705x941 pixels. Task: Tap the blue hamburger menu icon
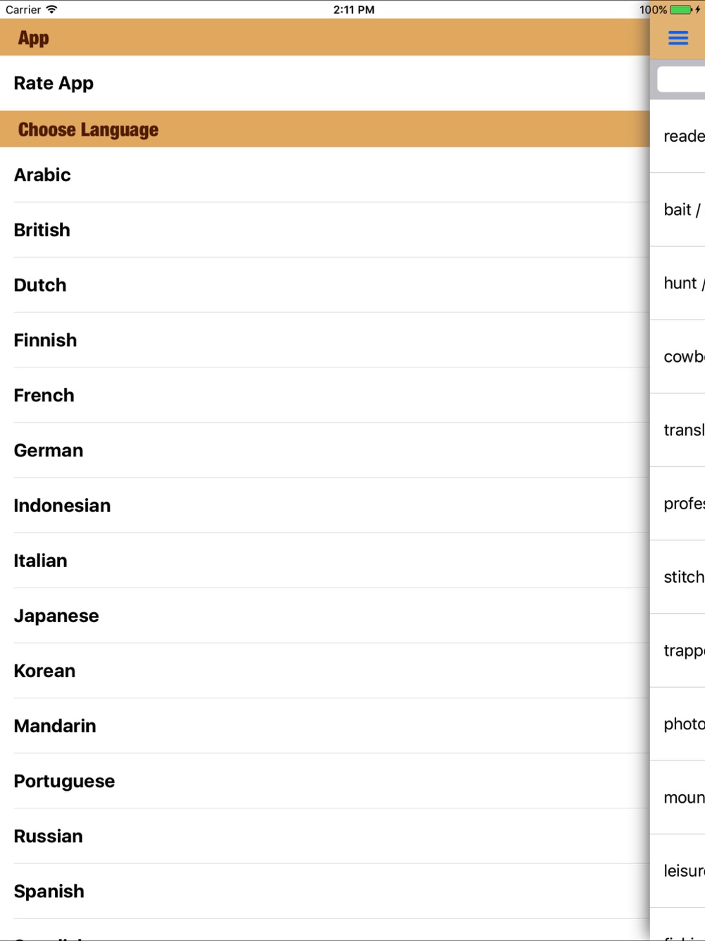pos(678,38)
